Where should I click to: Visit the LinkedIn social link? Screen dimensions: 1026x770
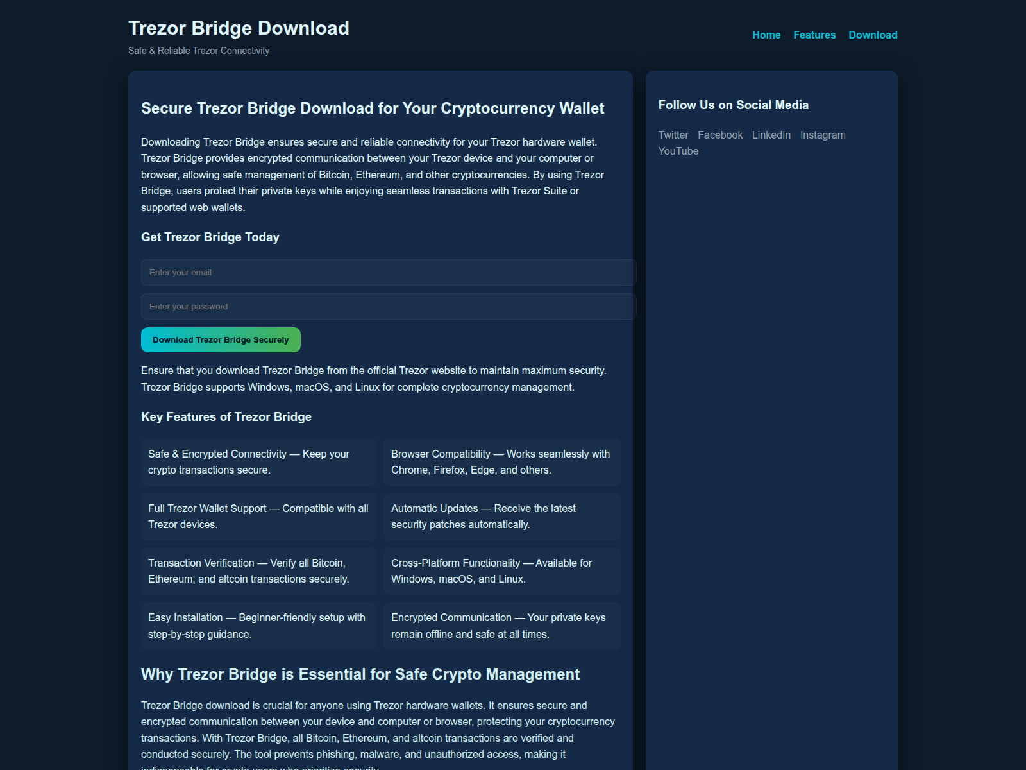pos(771,135)
